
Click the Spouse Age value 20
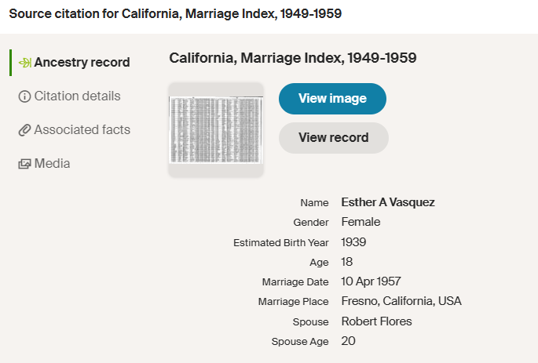[349, 341]
